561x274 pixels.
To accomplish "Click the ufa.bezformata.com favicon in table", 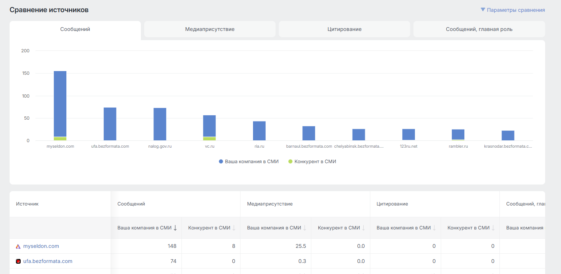I will pyautogui.click(x=18, y=261).
